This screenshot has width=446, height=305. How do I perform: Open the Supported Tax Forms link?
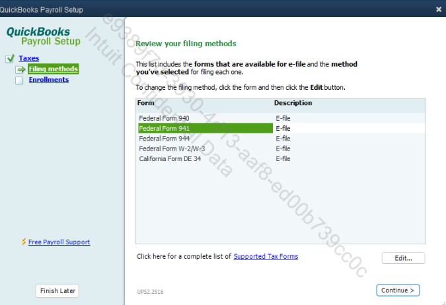[x=266, y=256]
